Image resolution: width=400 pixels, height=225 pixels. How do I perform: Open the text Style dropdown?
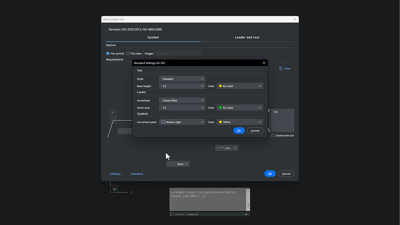coord(182,79)
